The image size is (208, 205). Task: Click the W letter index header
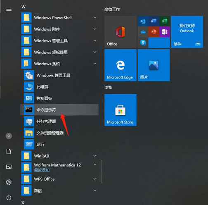pyautogui.click(x=24, y=7)
